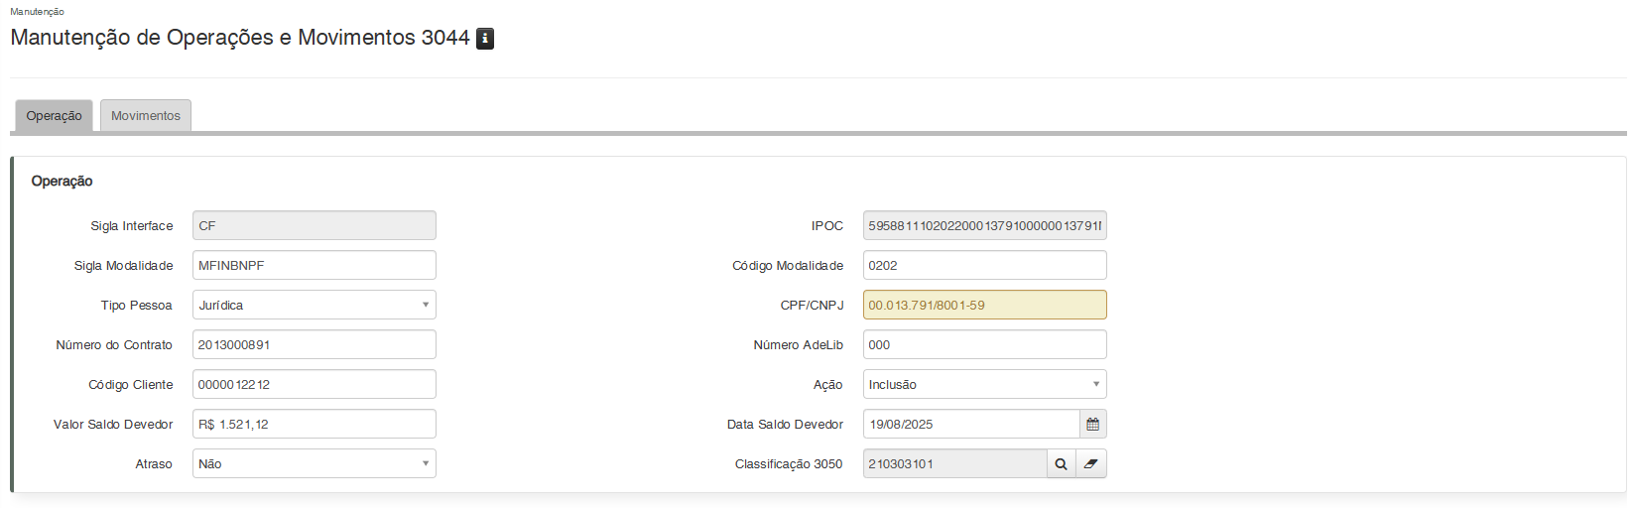Click the Código Cliente text box
The image size is (1636, 508).
click(314, 384)
